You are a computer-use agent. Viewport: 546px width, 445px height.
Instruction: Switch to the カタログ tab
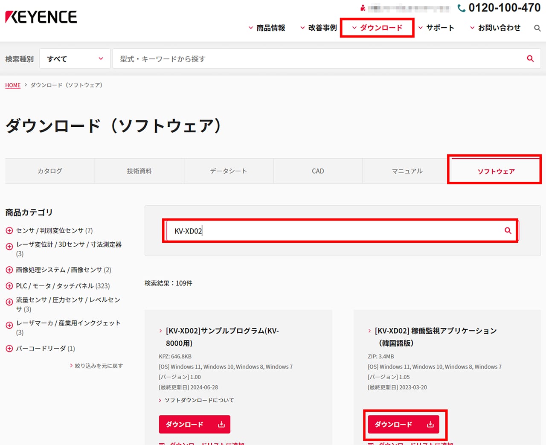(x=50, y=171)
